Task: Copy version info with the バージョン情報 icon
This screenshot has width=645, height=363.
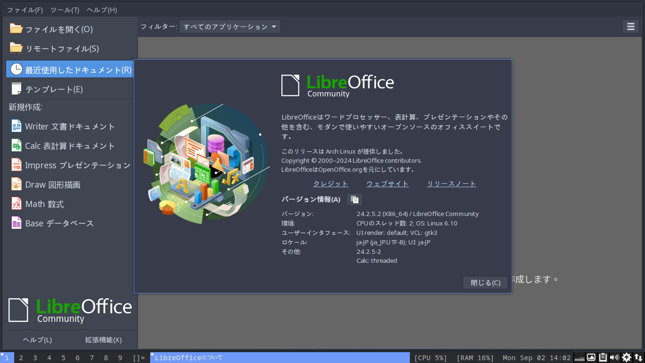Action: (355, 199)
